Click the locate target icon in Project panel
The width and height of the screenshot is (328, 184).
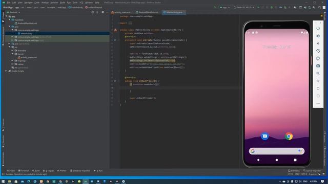(93, 12)
